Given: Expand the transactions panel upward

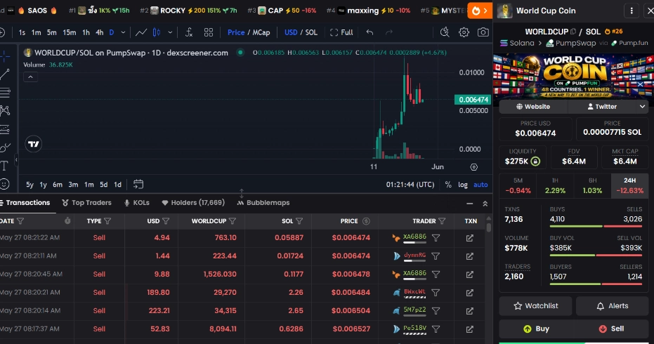Looking at the screenshot, I should (485, 204).
